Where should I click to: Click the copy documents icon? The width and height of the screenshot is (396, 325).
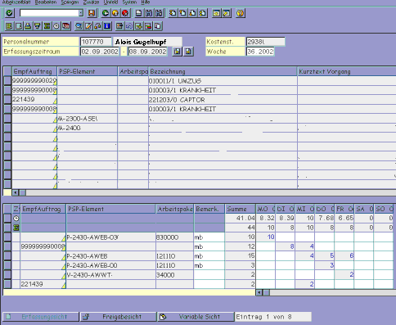[x=158, y=26]
